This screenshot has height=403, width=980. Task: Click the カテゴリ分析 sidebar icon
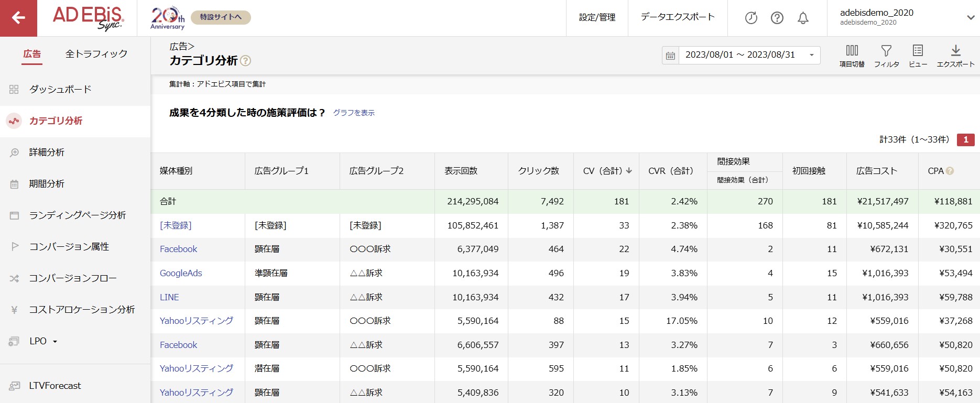(14, 121)
